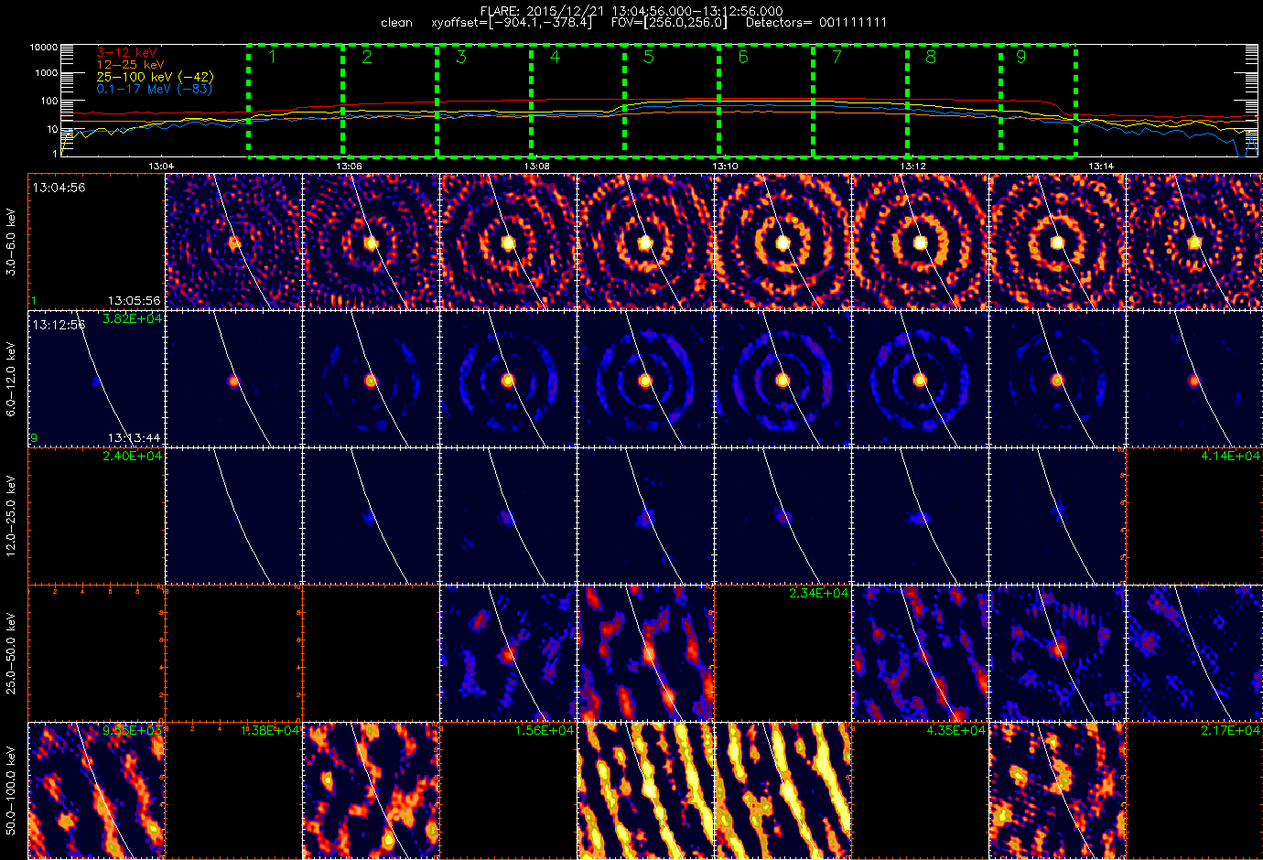This screenshot has width=1263, height=860.
Task: Click the yellow '25-100 keV (-42)' legend entry
Action: pos(155,77)
